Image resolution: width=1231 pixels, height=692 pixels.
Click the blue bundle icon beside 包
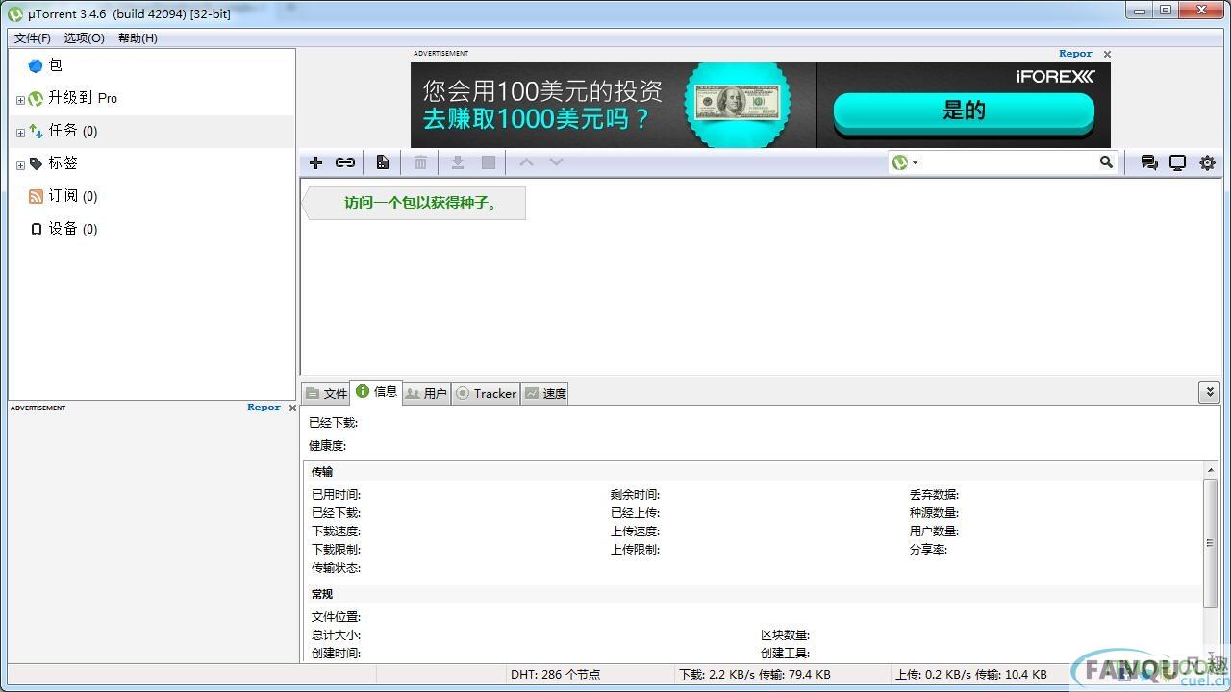point(36,65)
